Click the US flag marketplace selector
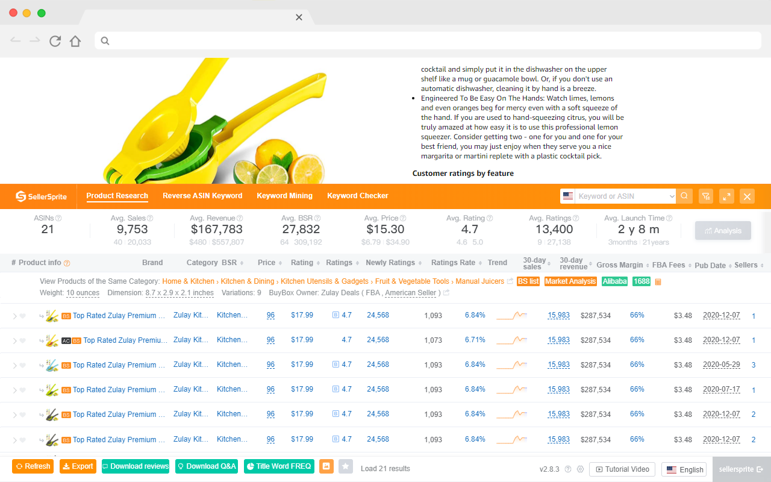The image size is (771, 482). click(567, 196)
